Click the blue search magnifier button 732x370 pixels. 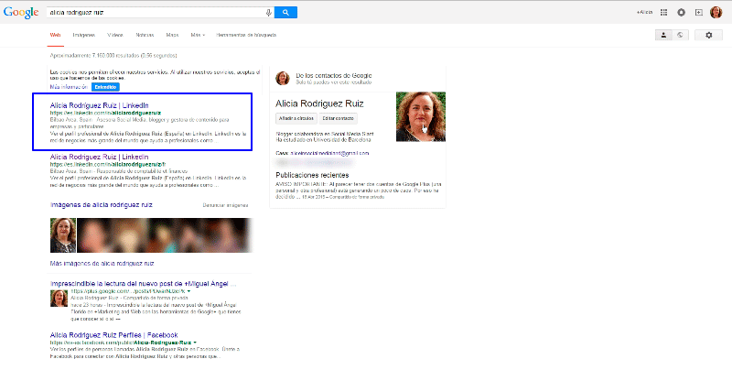click(x=286, y=12)
